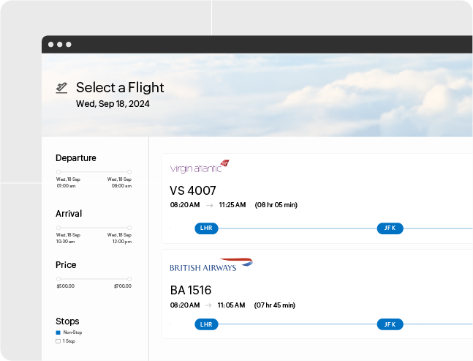Click the British Airways airline logo
Screen dimensions: 473x361
pos(211,265)
